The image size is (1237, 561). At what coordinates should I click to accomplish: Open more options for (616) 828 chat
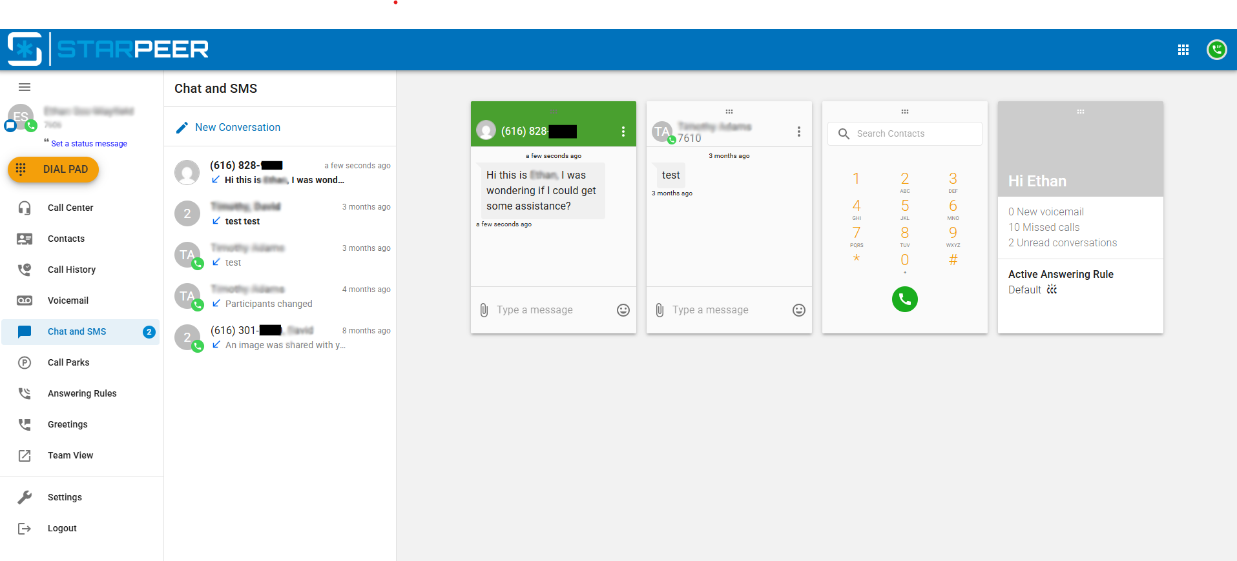(x=623, y=132)
